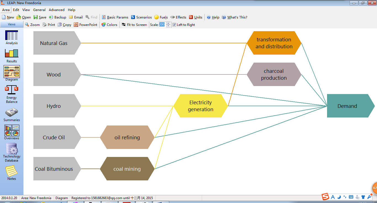Click the Electricity generation module

[201, 106]
